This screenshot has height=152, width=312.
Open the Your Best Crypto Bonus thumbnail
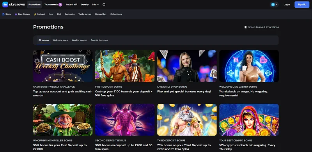[x=249, y=120]
